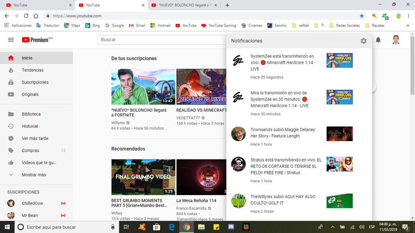Click the Compras tag icon

tap(11, 151)
